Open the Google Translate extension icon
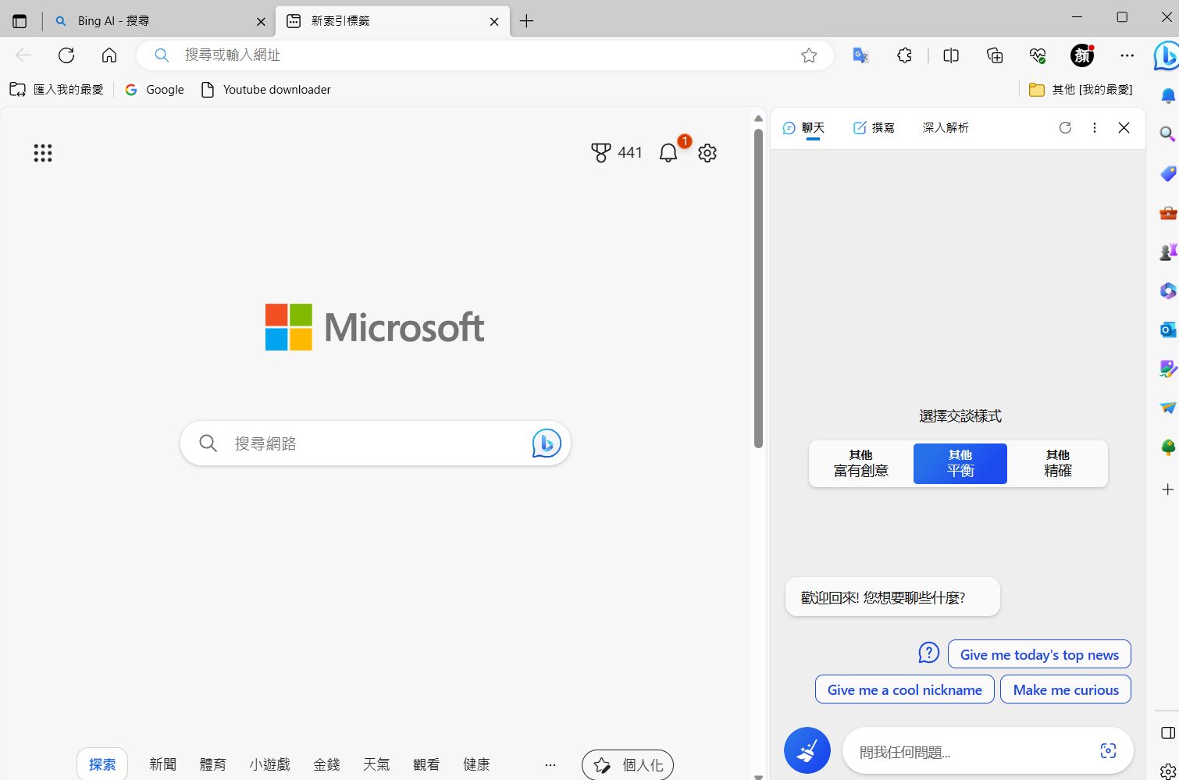Viewport: 1179px width, 780px height. coord(860,55)
